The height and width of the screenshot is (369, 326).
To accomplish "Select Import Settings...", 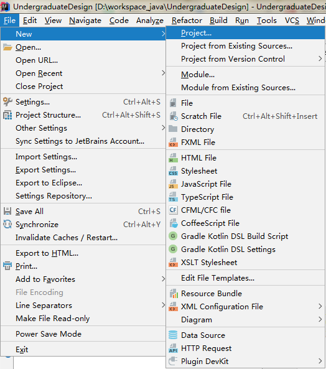I will [x=83, y=157].
